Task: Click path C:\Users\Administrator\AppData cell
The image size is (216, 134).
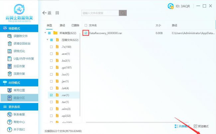Action: pyautogui.click(x=193, y=33)
